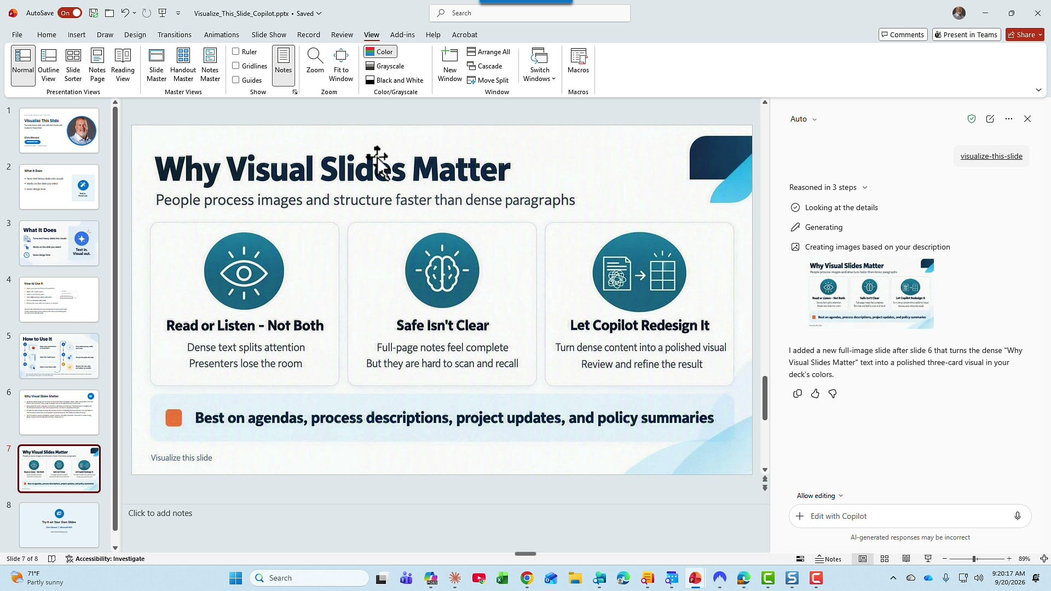The height and width of the screenshot is (591, 1051).
Task: Open a New Window
Action: click(449, 65)
